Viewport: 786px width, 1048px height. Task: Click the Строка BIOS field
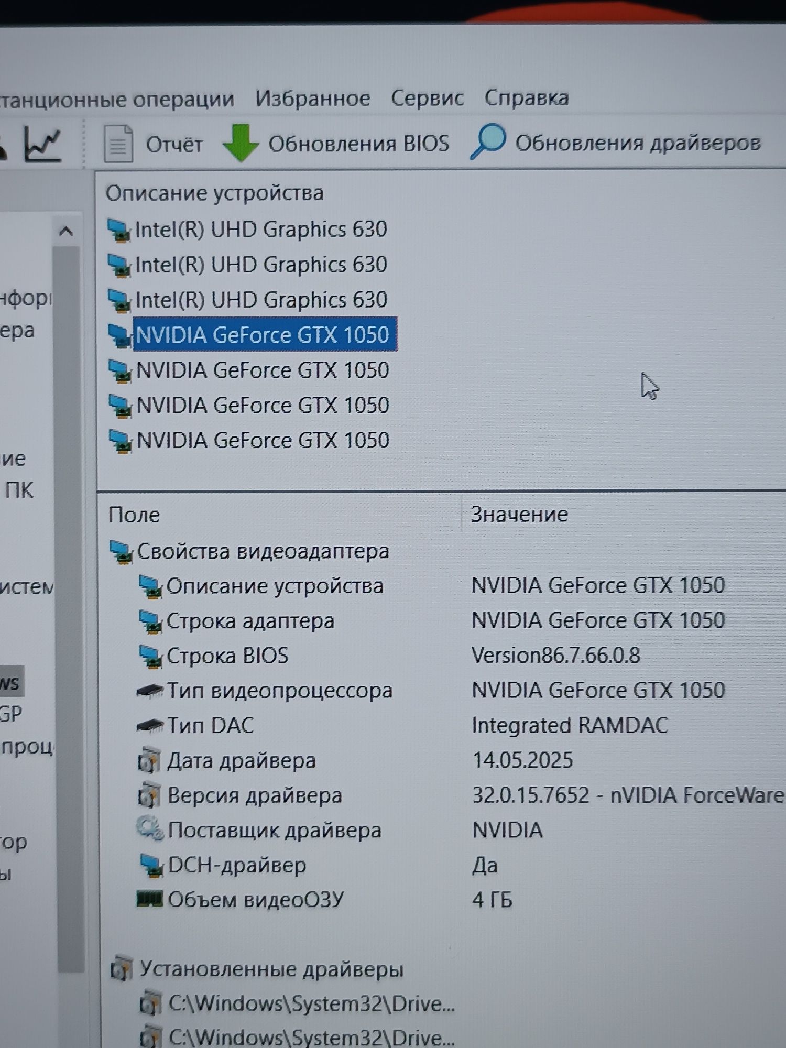(x=227, y=656)
